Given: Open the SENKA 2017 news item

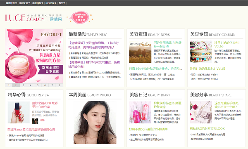Looking at the screenshot, I should (x=152, y=79).
